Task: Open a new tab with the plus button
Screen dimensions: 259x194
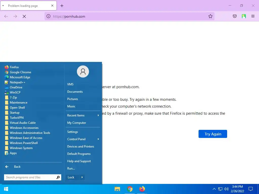Action: (x=62, y=6)
